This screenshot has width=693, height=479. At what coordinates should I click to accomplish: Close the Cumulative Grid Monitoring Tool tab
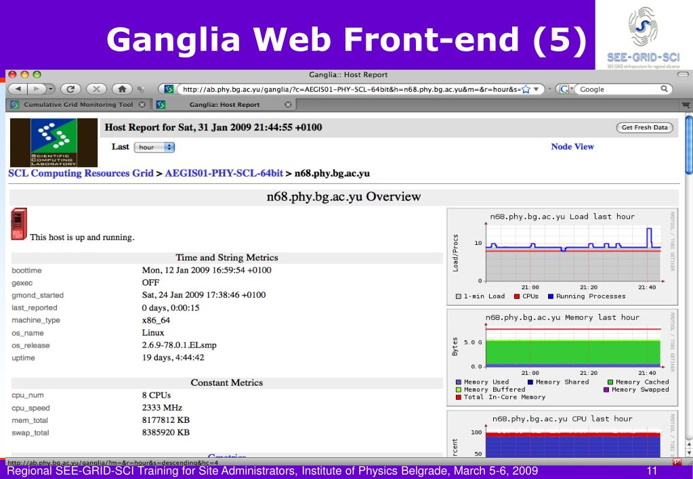(x=142, y=105)
